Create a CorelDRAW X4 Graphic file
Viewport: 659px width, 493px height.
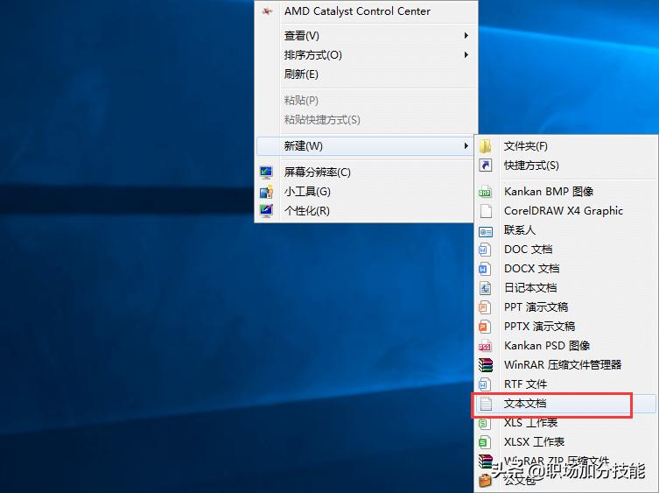click(565, 211)
